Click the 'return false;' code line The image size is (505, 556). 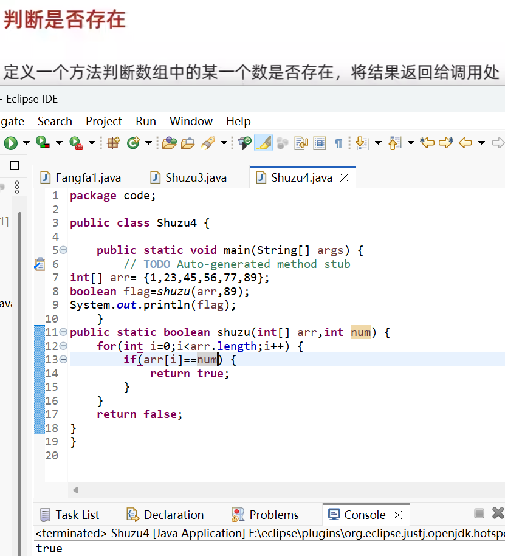click(139, 414)
